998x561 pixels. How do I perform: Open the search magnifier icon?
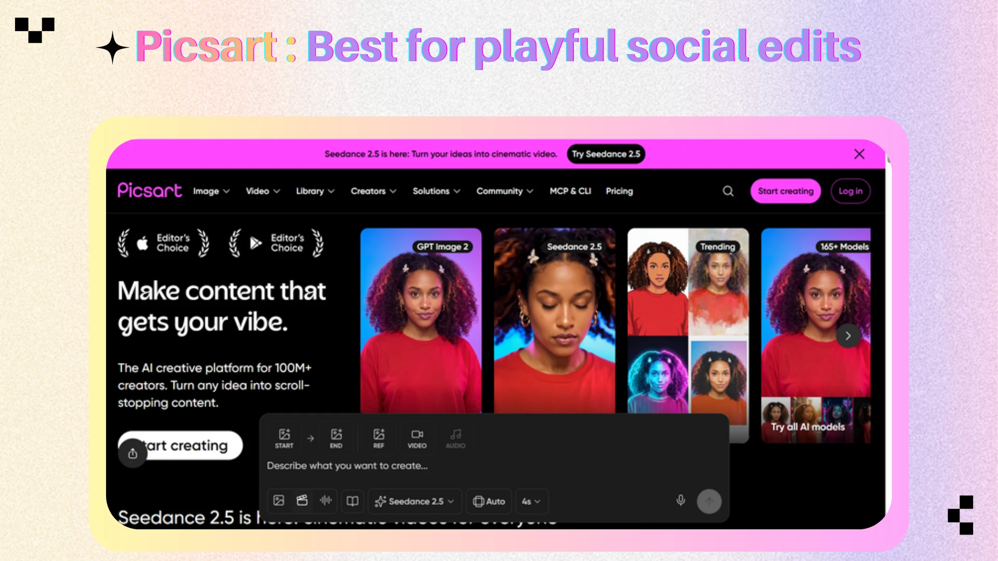[x=728, y=191]
